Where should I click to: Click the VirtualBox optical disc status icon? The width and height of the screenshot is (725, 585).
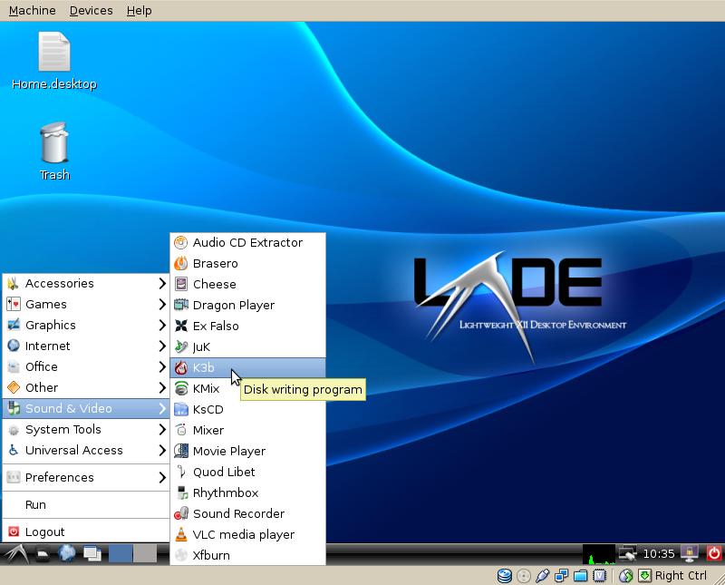point(524,576)
